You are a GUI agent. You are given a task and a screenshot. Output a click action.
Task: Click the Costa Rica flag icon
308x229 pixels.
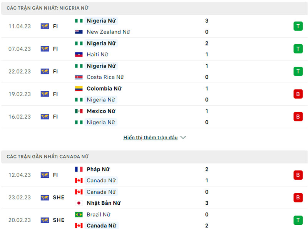click(x=79, y=77)
